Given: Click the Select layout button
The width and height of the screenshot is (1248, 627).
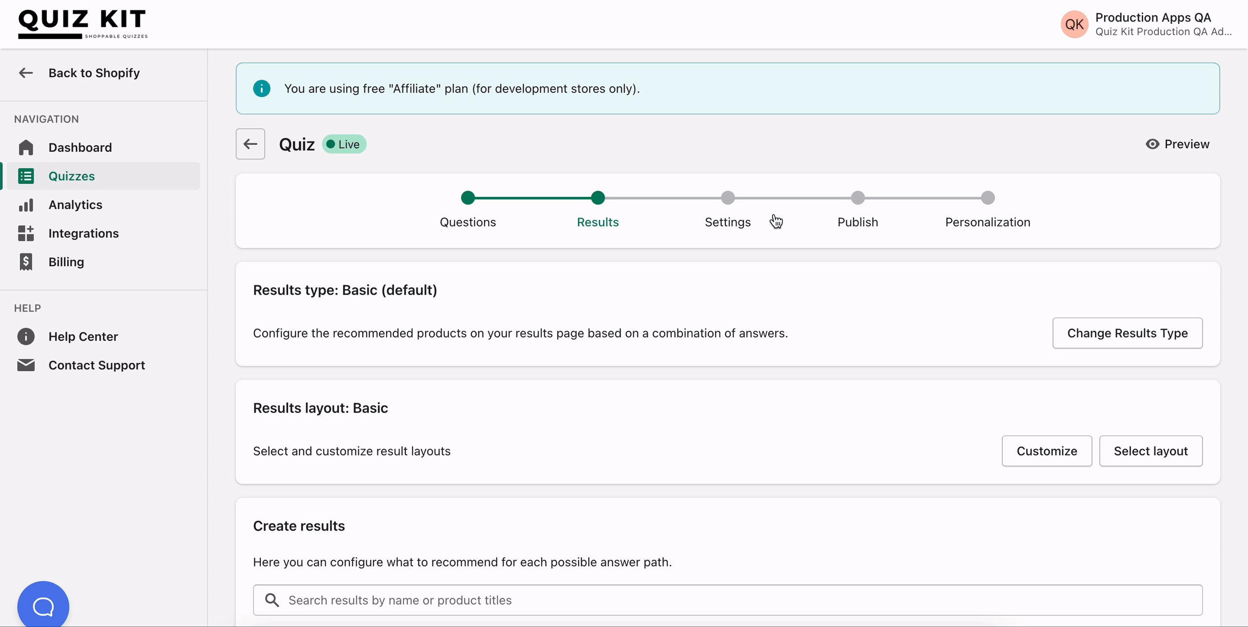Looking at the screenshot, I should point(1150,451).
